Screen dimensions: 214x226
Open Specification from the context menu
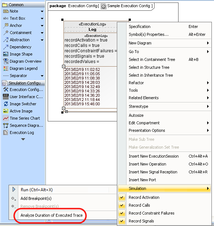click(x=165, y=27)
